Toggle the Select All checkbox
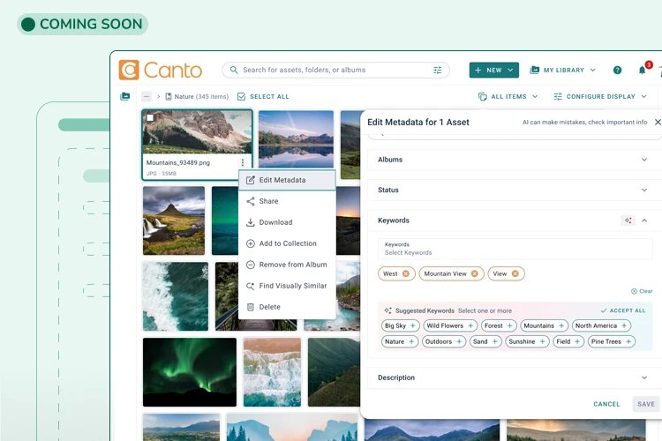The height and width of the screenshot is (441, 662). (x=243, y=96)
